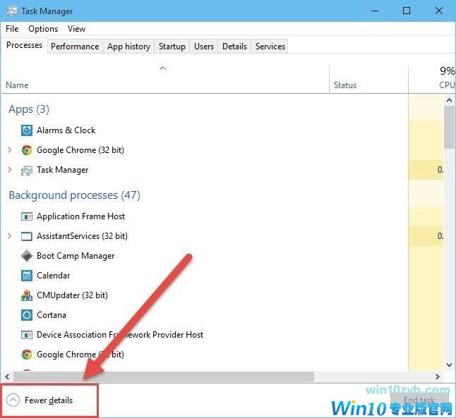Switch to the Details tab
The height and width of the screenshot is (418, 456).
pyautogui.click(x=234, y=47)
